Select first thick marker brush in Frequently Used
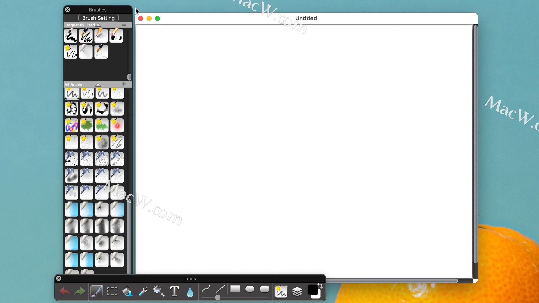 click(71, 36)
